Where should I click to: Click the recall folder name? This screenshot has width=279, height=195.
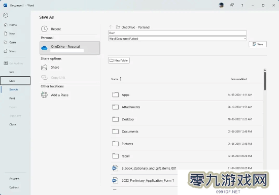(x=125, y=156)
